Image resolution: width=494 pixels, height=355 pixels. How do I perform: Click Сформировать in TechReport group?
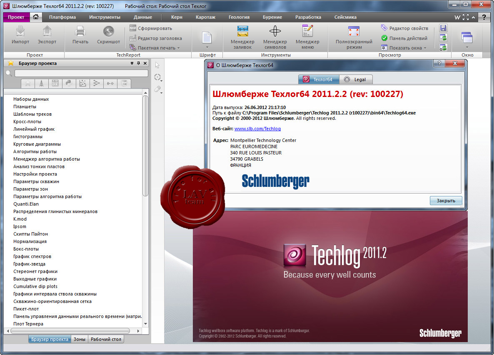(151, 28)
